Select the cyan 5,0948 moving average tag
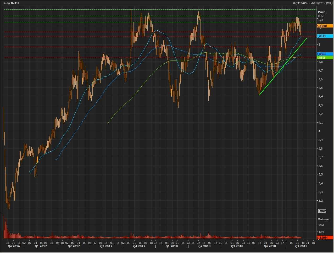334x253 pixels. [x=325, y=36]
